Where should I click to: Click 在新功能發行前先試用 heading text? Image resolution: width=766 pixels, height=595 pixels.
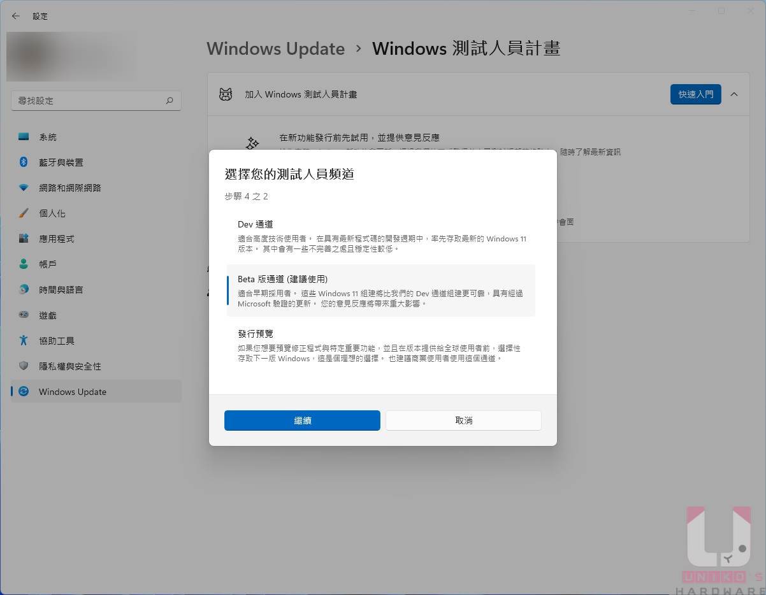[x=359, y=137]
